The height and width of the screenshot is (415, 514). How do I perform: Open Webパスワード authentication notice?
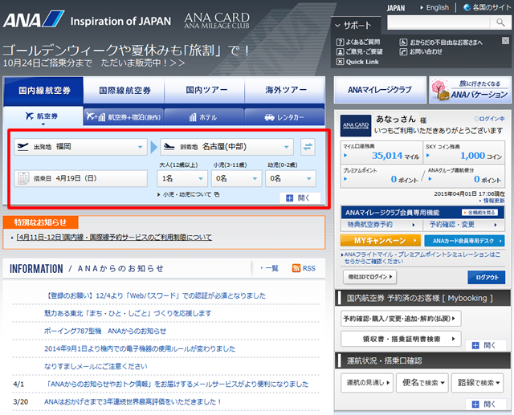click(x=155, y=295)
